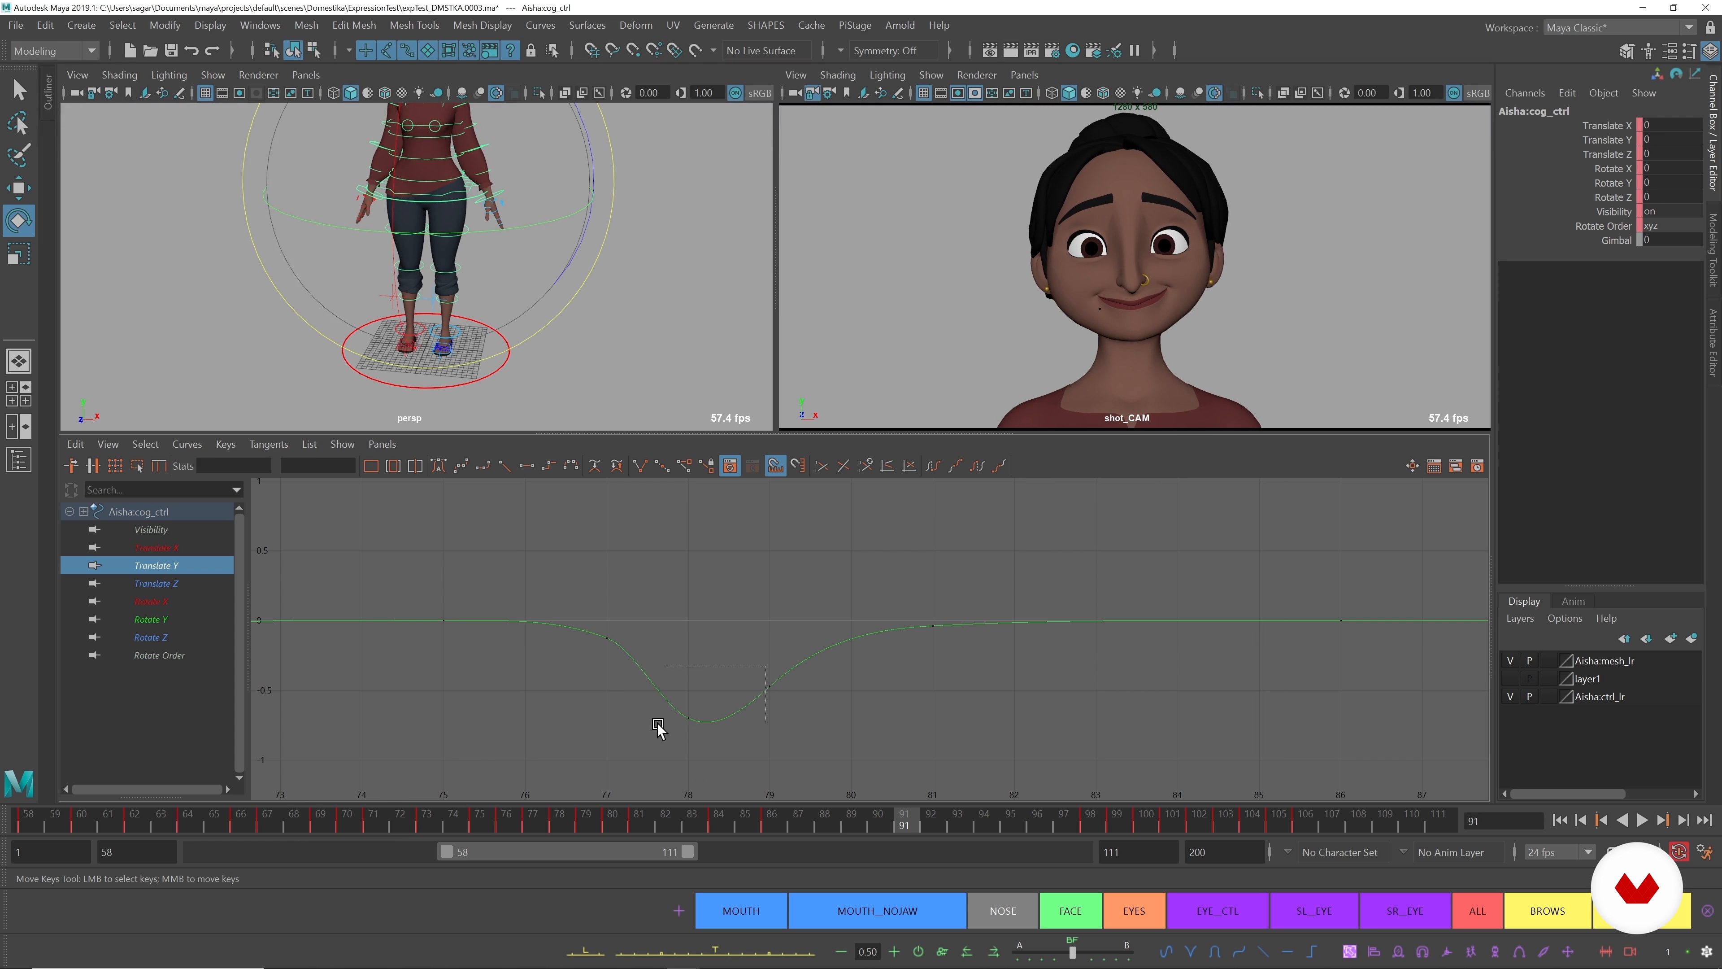Screen dimensions: 1722x969
Task: Click the MOUTH_NOJAW shelf button
Action: 877,911
